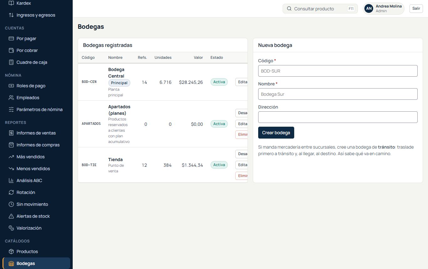Click the Unidades column header
428x269 pixels.
click(x=163, y=58)
